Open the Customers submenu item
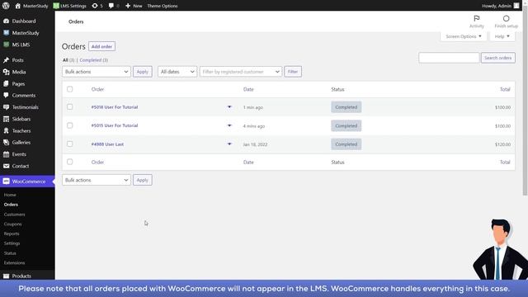The width and height of the screenshot is (528, 297). pos(15,214)
